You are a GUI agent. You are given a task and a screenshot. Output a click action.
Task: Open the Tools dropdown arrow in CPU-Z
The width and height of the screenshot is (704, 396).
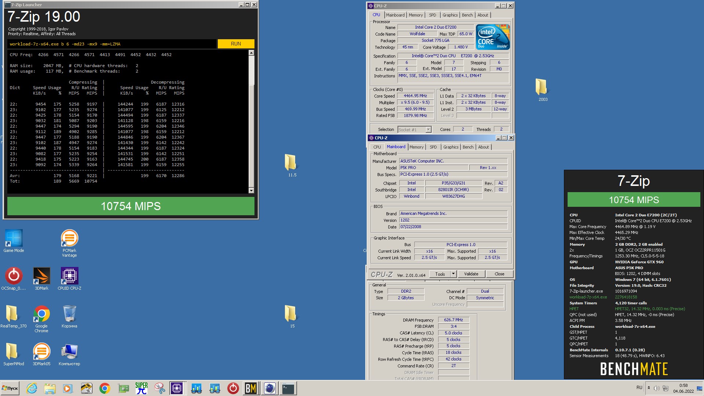453,274
